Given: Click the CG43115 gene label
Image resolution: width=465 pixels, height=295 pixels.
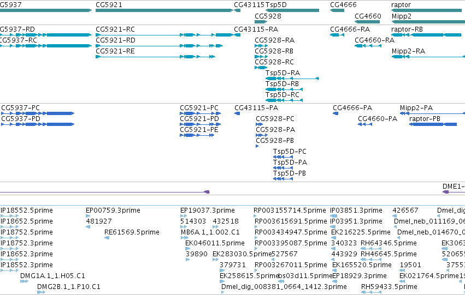Looking at the screenshot, I should (x=249, y=5).
